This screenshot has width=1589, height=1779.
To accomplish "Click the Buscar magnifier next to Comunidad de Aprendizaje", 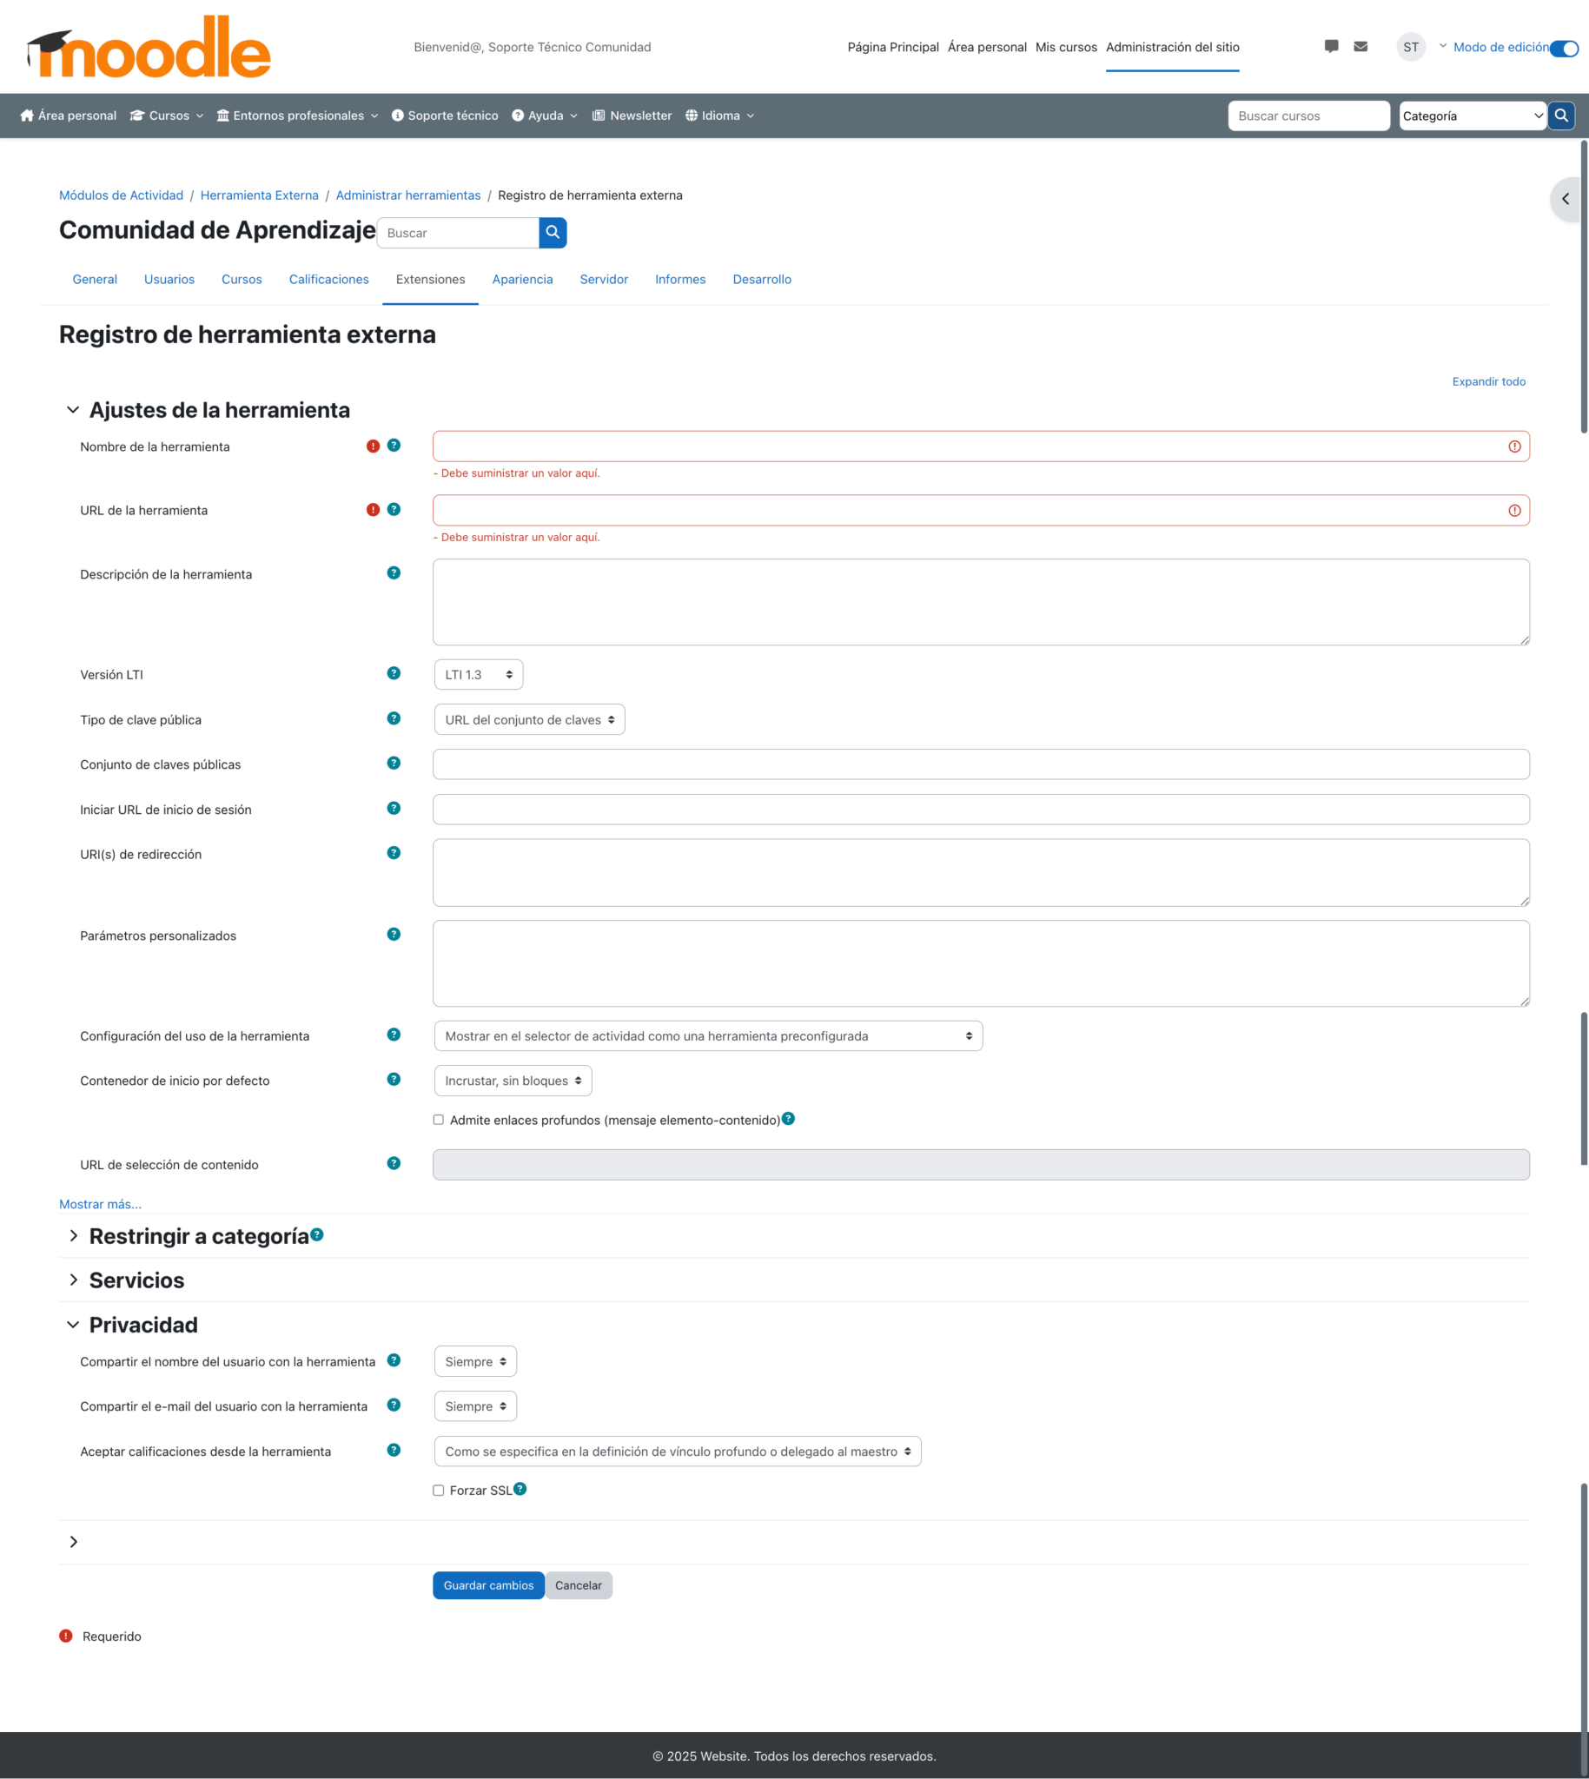I will (x=552, y=232).
